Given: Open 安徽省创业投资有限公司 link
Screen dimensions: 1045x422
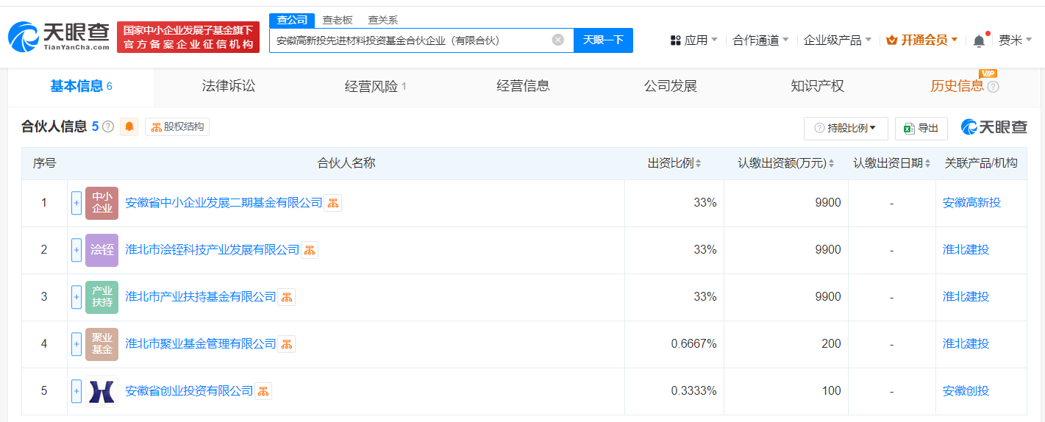Looking at the screenshot, I should [x=189, y=391].
